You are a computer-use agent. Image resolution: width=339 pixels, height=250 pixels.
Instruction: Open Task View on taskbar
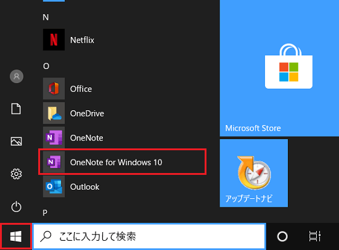point(314,236)
